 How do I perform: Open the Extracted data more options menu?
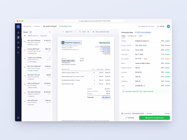[169, 32]
